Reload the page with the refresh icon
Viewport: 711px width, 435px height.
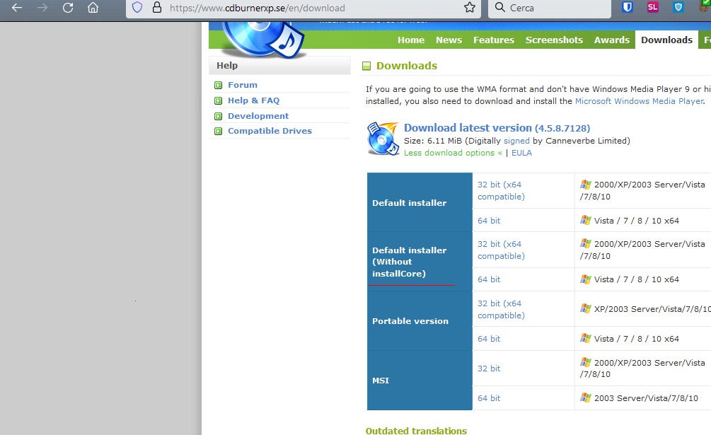tap(68, 8)
